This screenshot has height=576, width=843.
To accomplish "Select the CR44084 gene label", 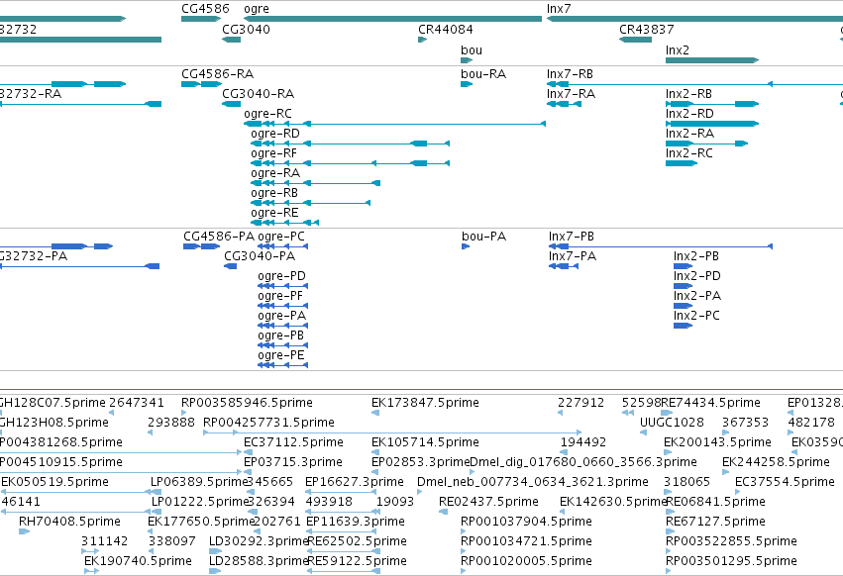I will (446, 30).
